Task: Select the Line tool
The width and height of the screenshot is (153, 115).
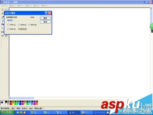Action: pos(2,28)
